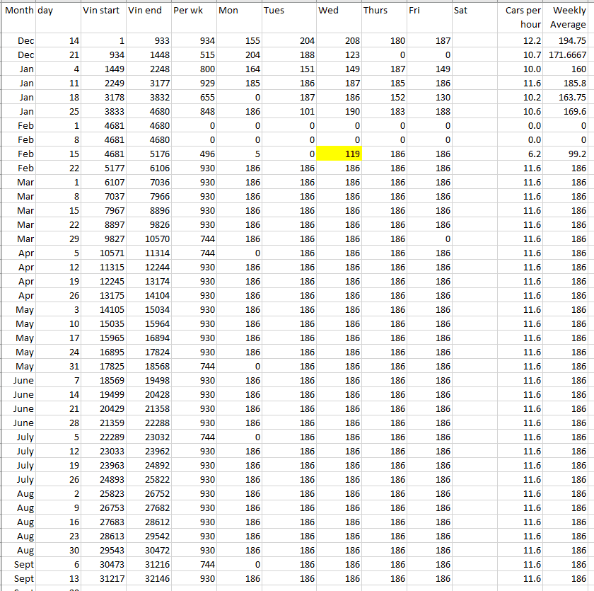The width and height of the screenshot is (594, 591).
Task: Click the Tues cell with value 101
Action: pyautogui.click(x=289, y=111)
